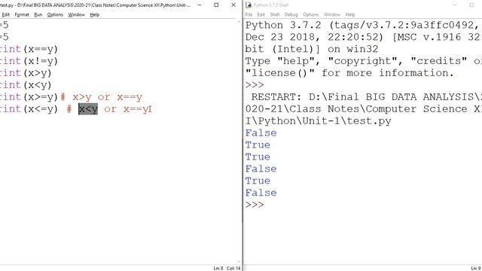Click the Python Shell title text
Screen dimensions: 482x271
click(x=271, y=5)
